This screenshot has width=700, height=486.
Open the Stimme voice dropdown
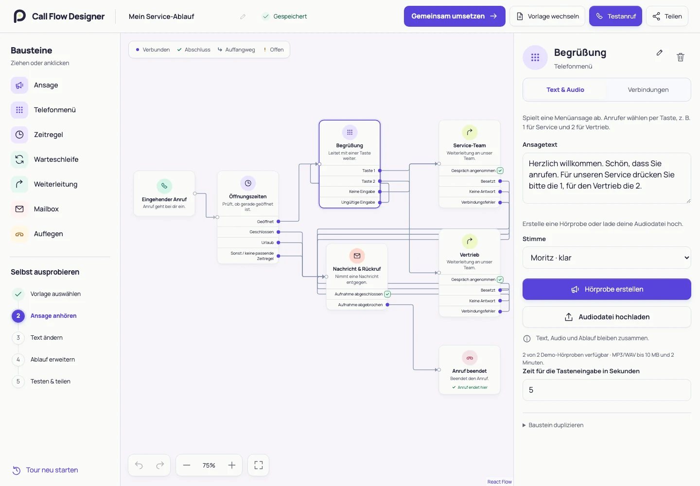607,258
